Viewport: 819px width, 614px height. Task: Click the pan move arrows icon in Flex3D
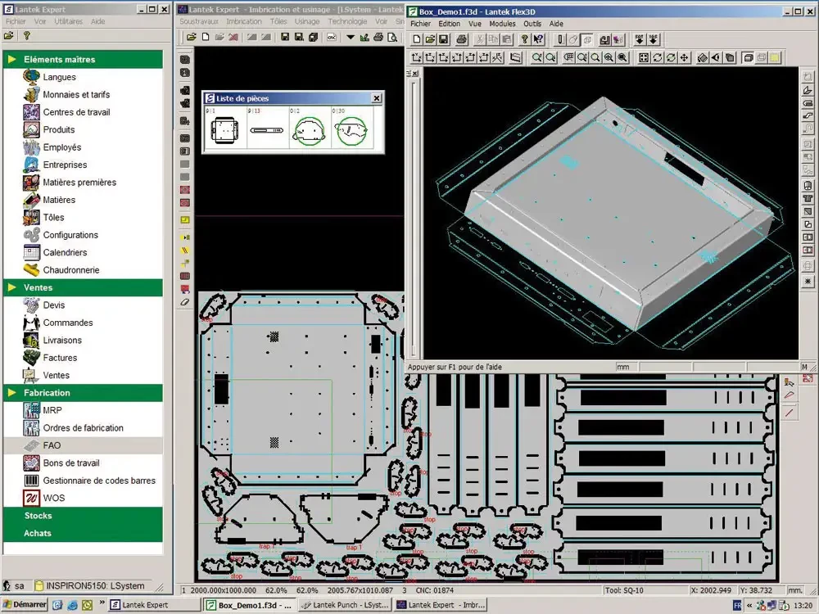coord(684,57)
